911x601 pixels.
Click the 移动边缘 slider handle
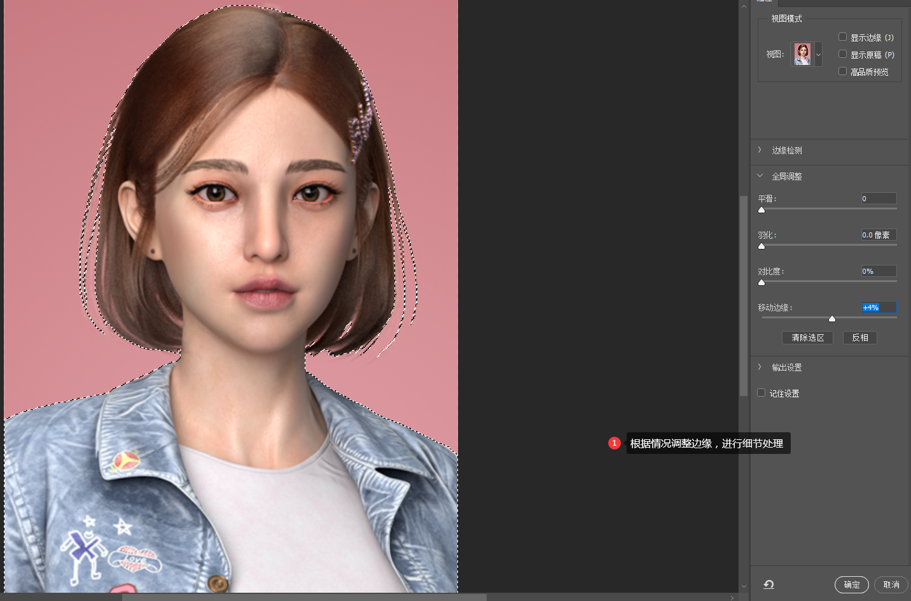pyautogui.click(x=831, y=319)
